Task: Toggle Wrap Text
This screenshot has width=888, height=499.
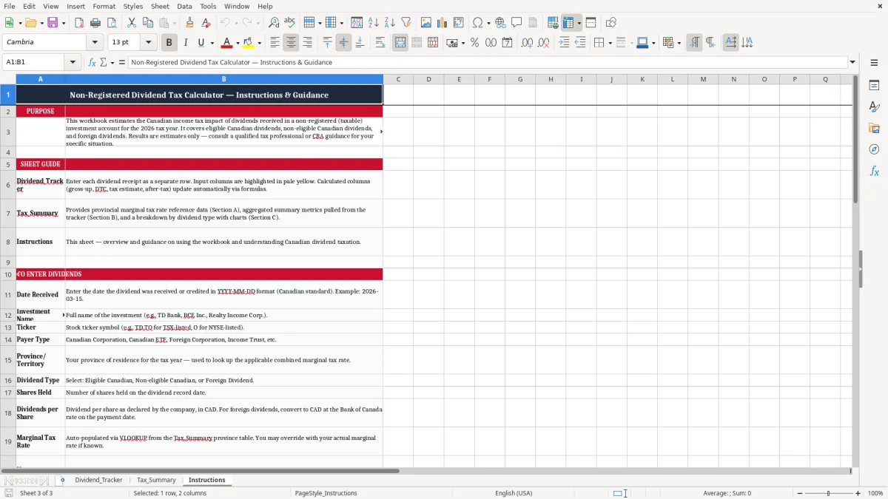Action: click(380, 43)
